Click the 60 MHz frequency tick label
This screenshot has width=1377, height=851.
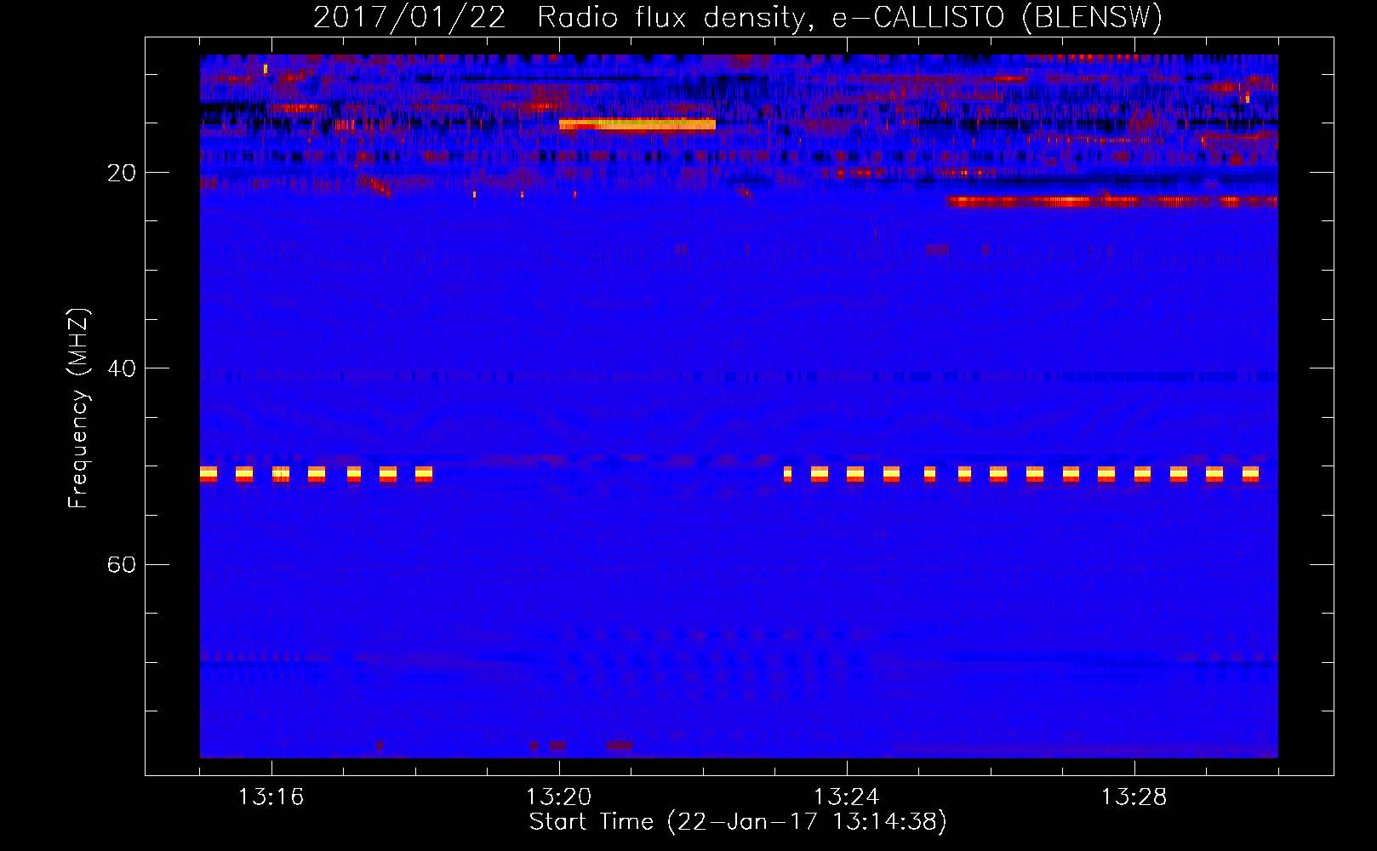[x=121, y=564]
